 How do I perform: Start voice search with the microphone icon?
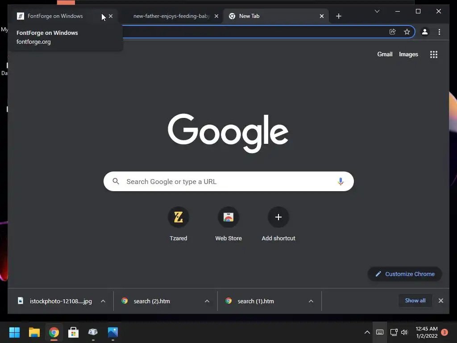[x=341, y=181]
